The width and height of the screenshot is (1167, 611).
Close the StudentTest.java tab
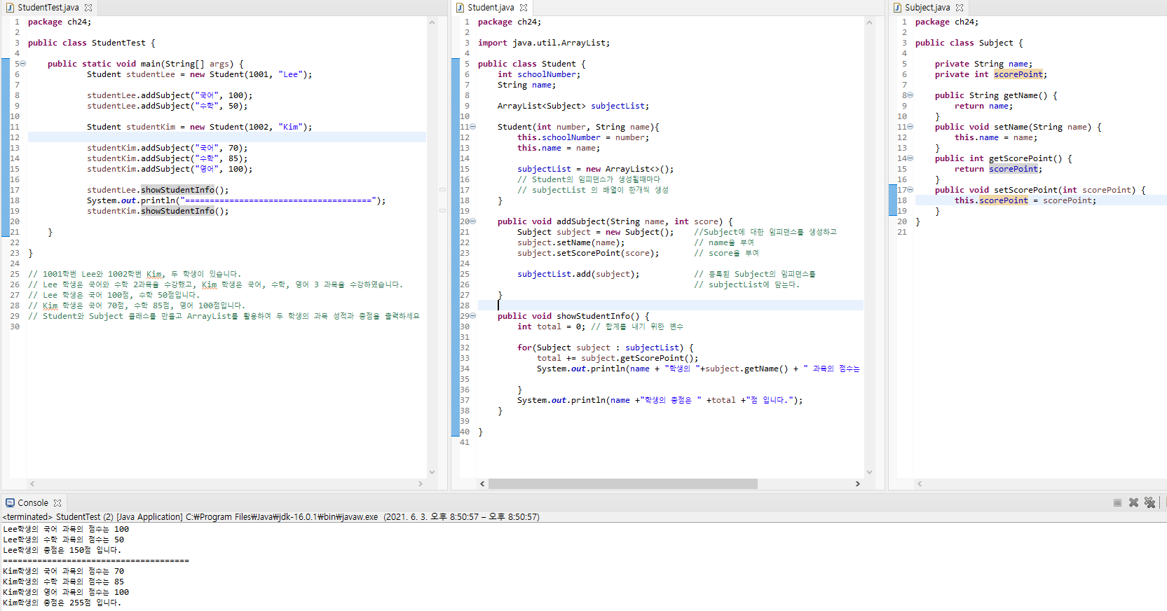point(88,8)
